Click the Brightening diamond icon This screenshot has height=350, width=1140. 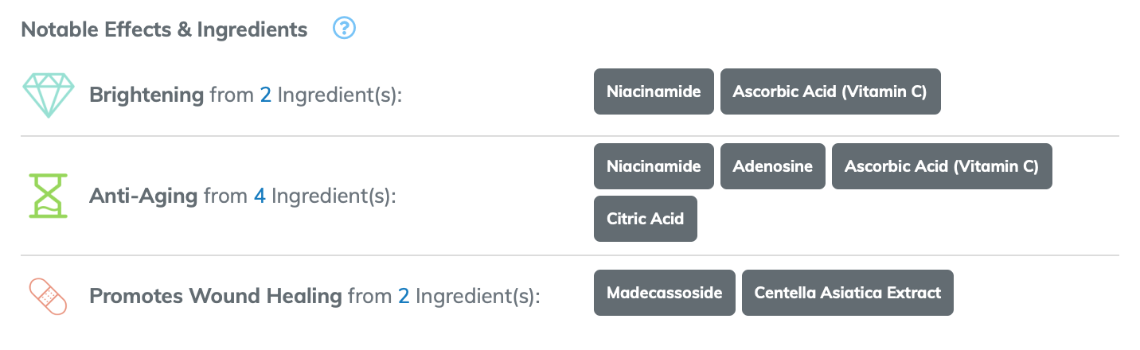(48, 95)
